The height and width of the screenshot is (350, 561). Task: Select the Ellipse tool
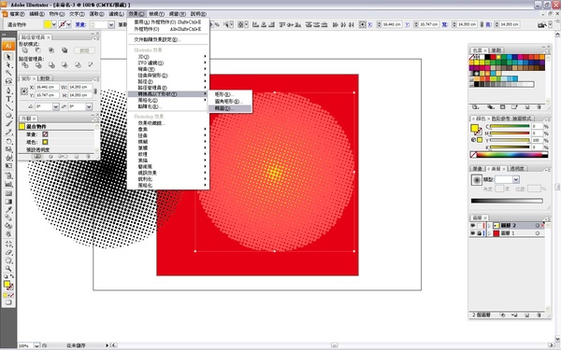click(x=8, y=116)
